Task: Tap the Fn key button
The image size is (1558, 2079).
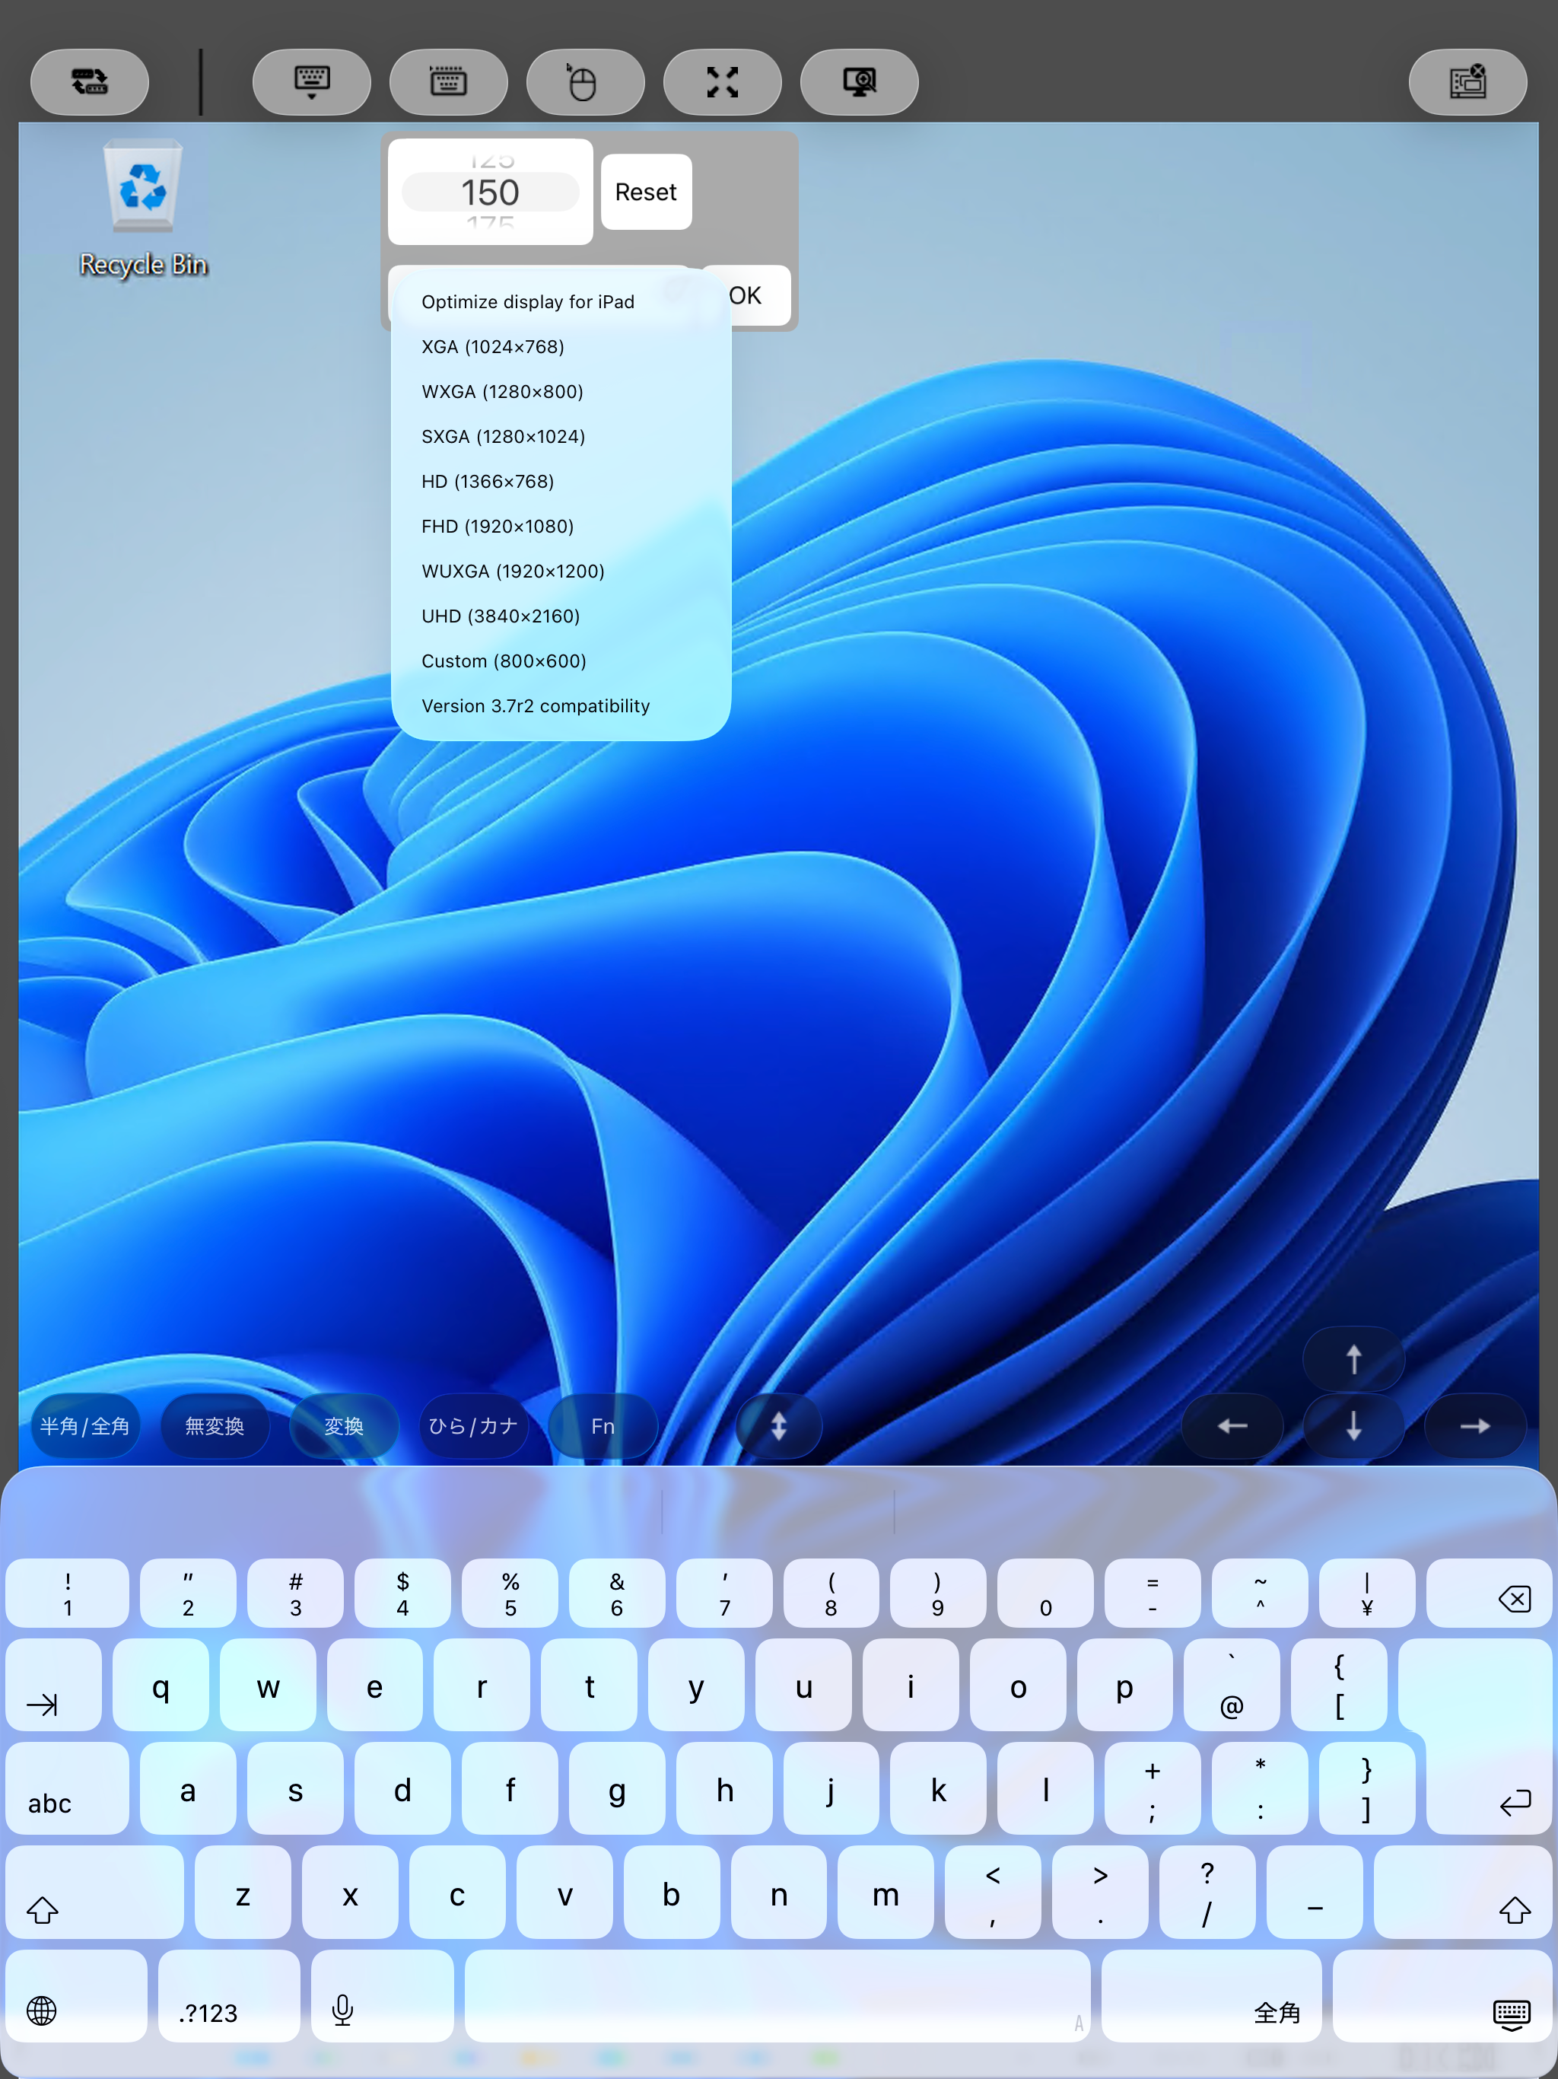Action: pyautogui.click(x=603, y=1426)
